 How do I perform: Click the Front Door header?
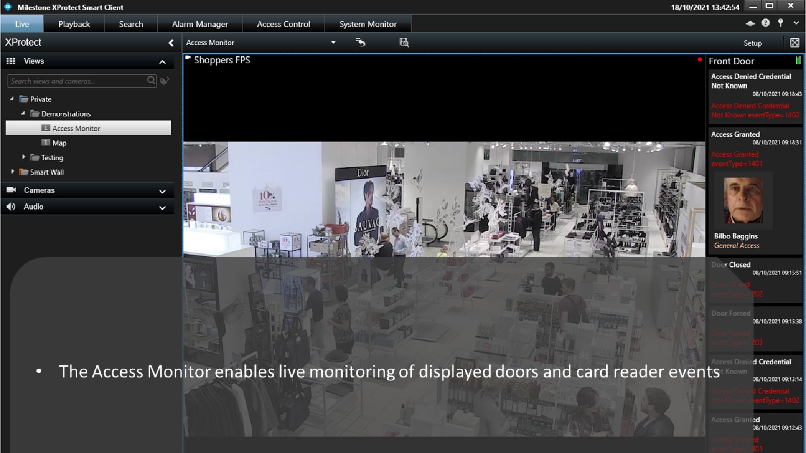coord(731,61)
